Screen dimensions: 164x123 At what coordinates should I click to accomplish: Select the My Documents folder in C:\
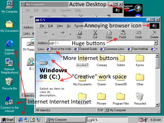coord(82,80)
